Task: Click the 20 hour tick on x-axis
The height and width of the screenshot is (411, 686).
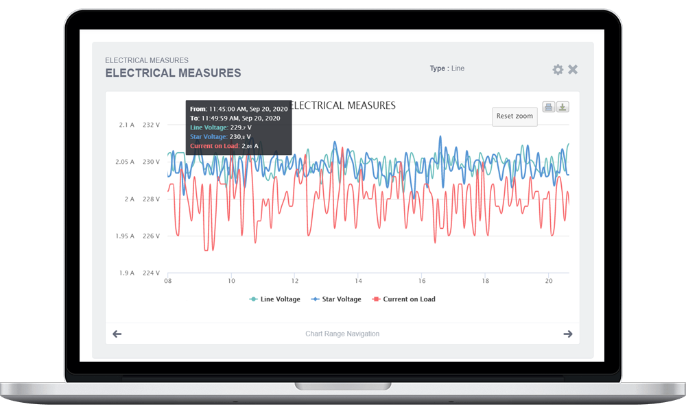Action: click(x=549, y=281)
